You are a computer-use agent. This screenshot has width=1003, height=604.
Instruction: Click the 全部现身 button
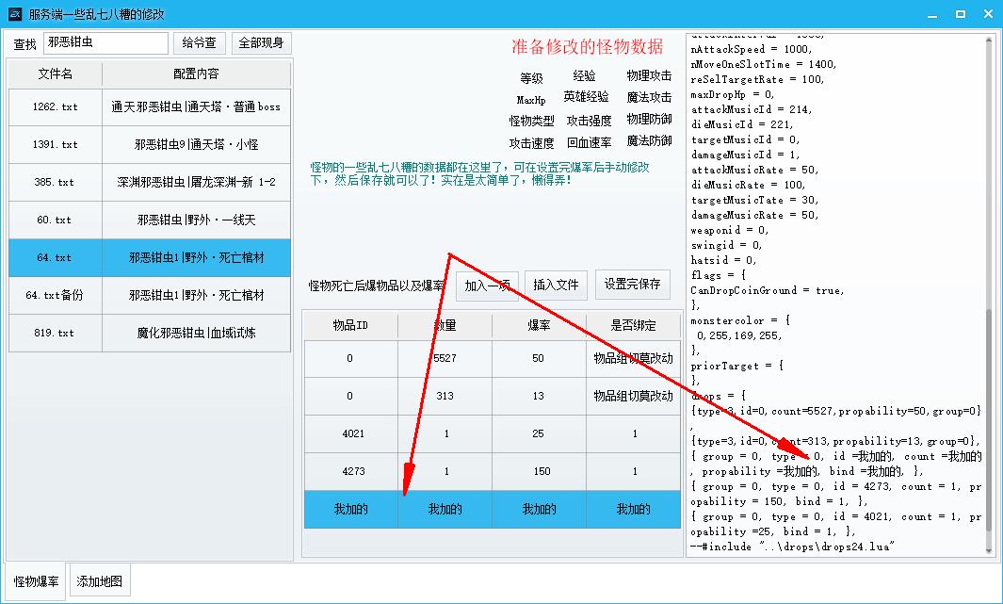pos(261,43)
